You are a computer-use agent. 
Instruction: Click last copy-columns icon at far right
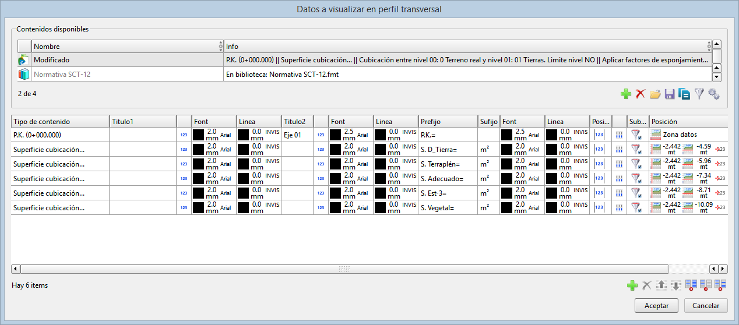click(721, 285)
